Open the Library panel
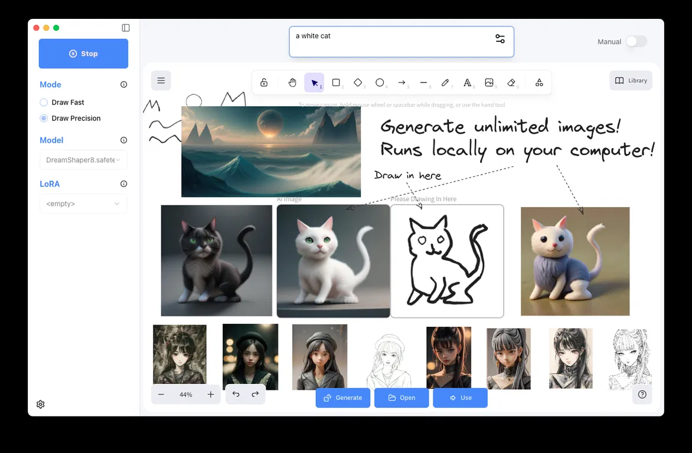This screenshot has width=692, height=453. pyautogui.click(x=631, y=81)
